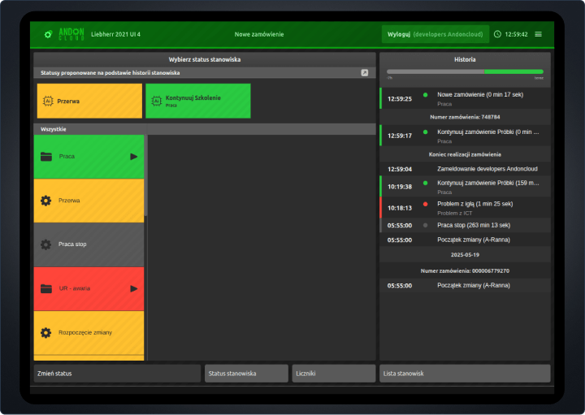Expand the UR - awaria arrow
This screenshot has width=585, height=415.
[134, 288]
